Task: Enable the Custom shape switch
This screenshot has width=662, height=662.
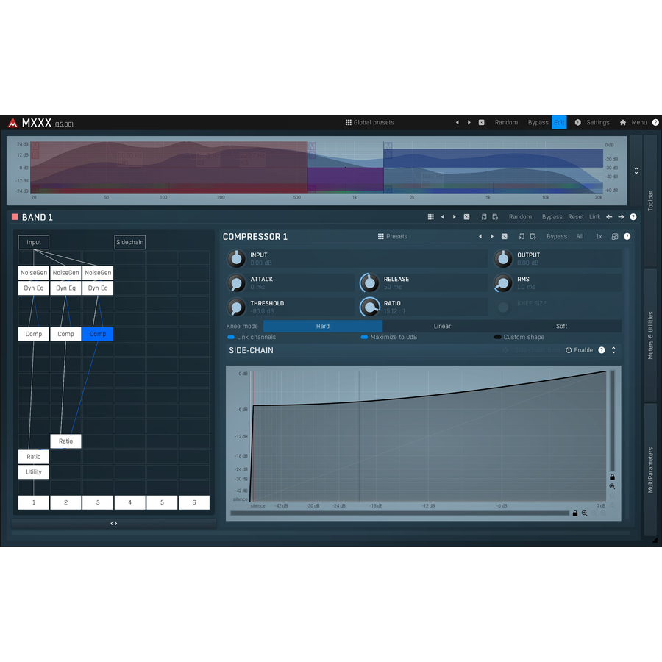Action: click(x=498, y=337)
